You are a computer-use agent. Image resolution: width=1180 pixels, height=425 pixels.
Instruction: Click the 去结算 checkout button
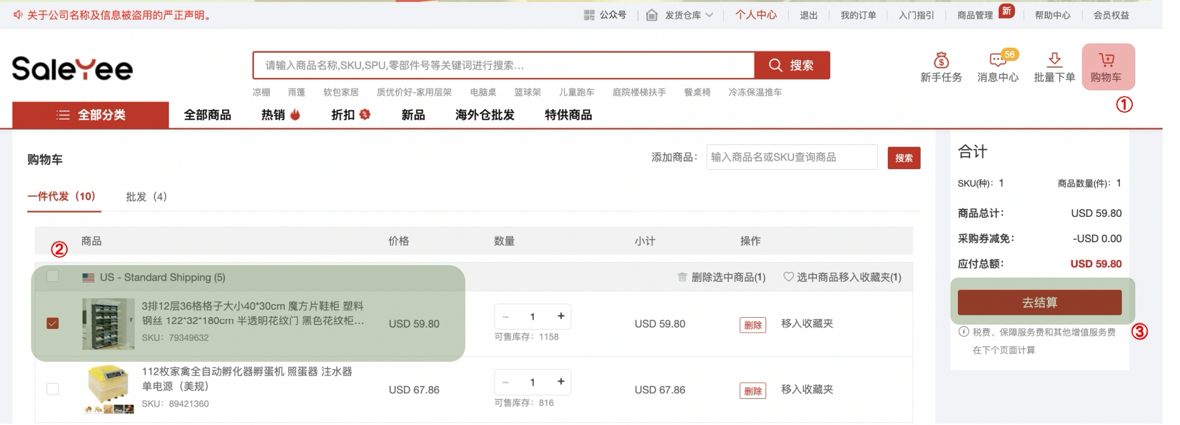(1039, 302)
